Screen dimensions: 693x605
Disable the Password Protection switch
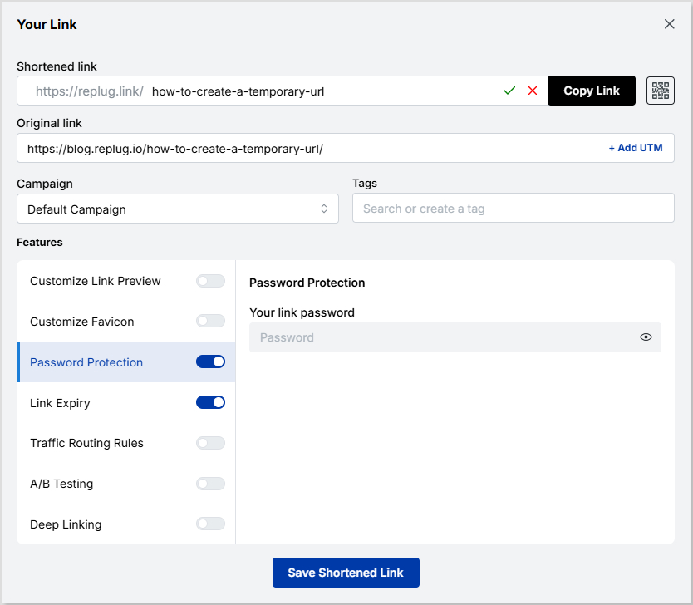211,362
